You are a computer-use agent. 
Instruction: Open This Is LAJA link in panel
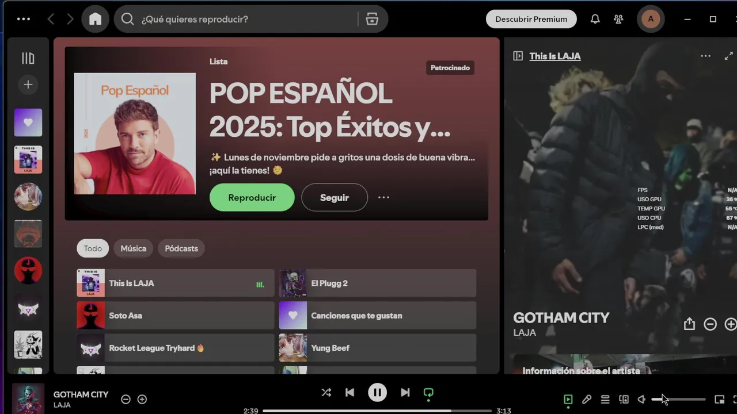point(555,56)
